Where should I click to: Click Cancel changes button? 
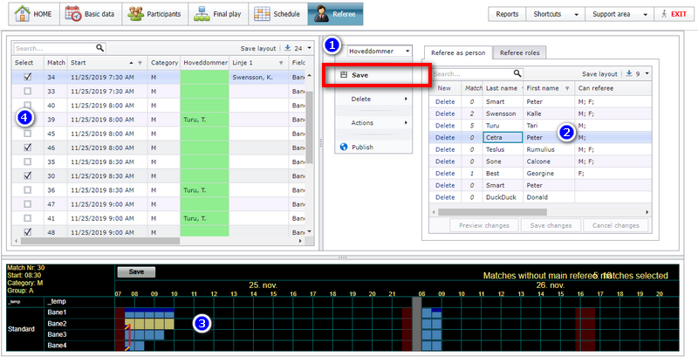(x=616, y=225)
